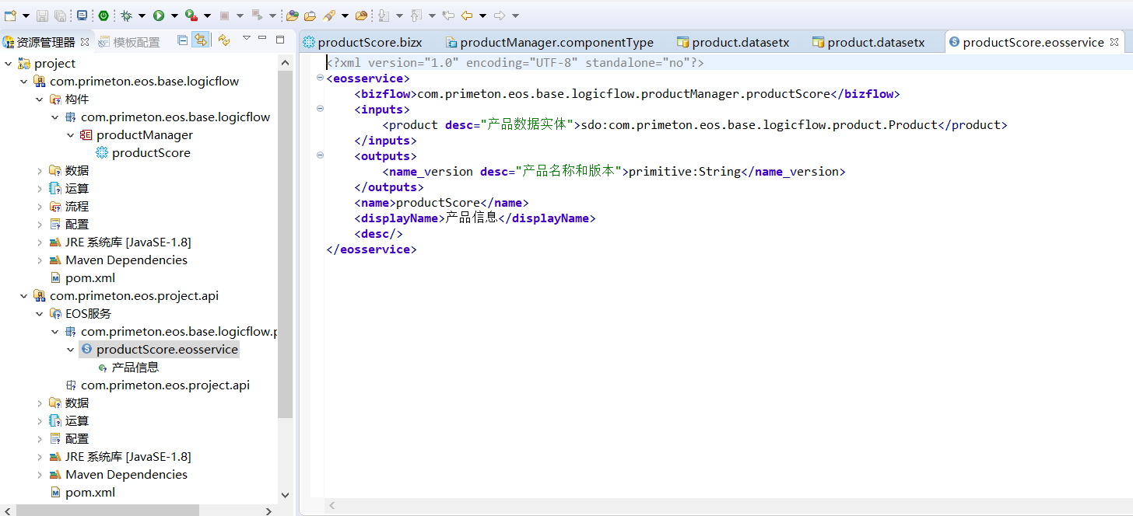Screen dimensions: 1133x516
Task: Click the New wizard icon
Action: coord(10,16)
